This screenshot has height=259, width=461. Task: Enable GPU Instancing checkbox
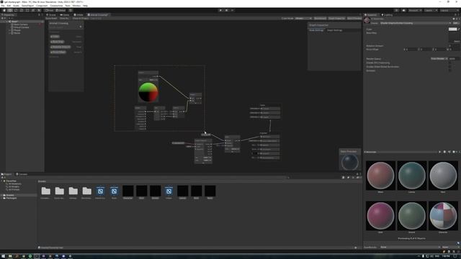click(449, 63)
